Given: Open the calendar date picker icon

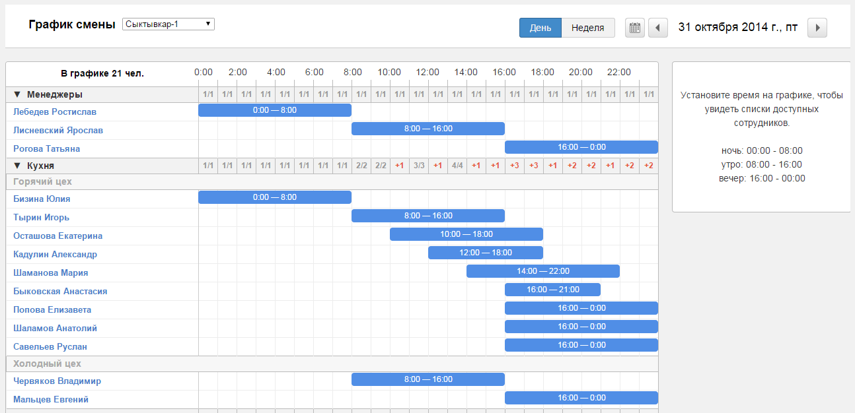Looking at the screenshot, I should (x=635, y=28).
